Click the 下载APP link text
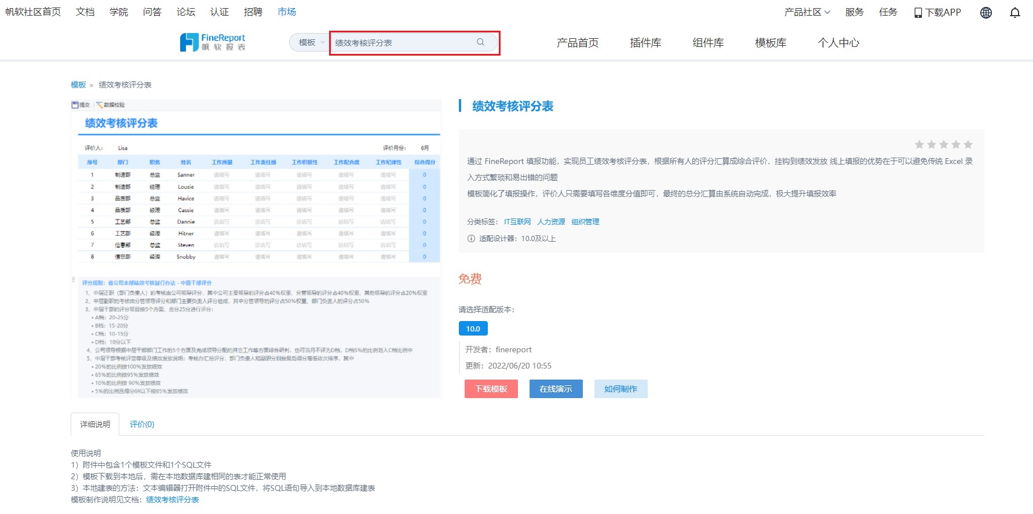The image size is (1033, 514). [943, 12]
